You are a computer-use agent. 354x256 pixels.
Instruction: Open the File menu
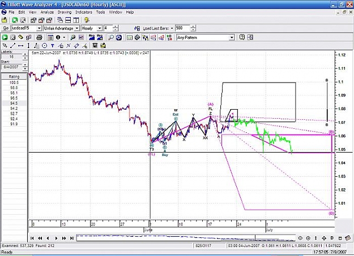[11, 12]
